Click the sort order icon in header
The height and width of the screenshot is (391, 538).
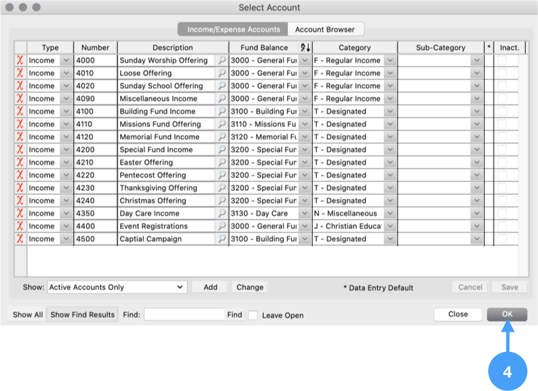[304, 48]
